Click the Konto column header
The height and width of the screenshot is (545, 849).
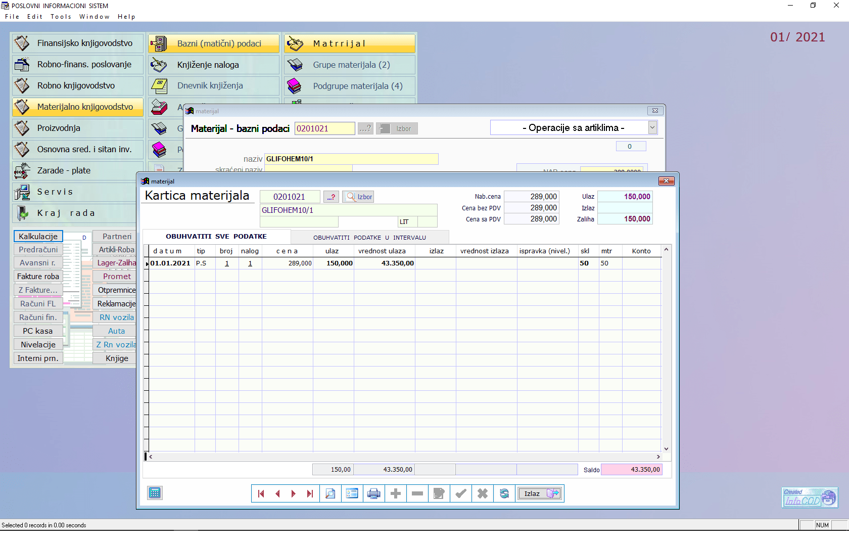641,251
